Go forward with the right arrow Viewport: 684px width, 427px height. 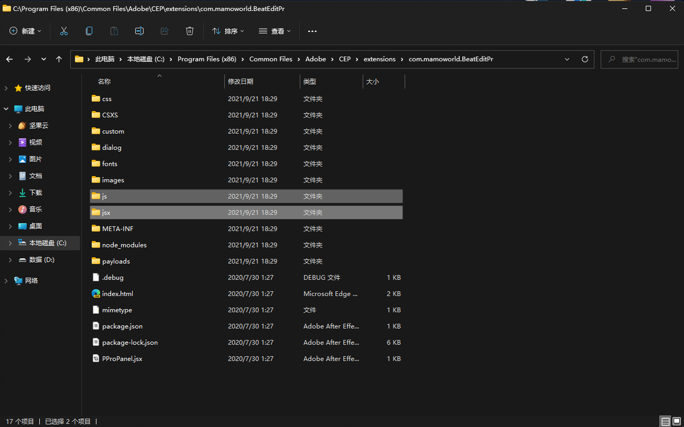[28, 59]
